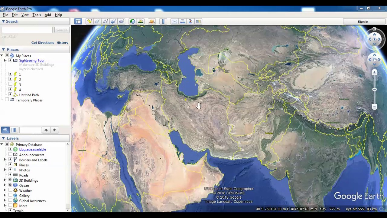
Task: Expand the Gallery layer
Action: point(5,196)
